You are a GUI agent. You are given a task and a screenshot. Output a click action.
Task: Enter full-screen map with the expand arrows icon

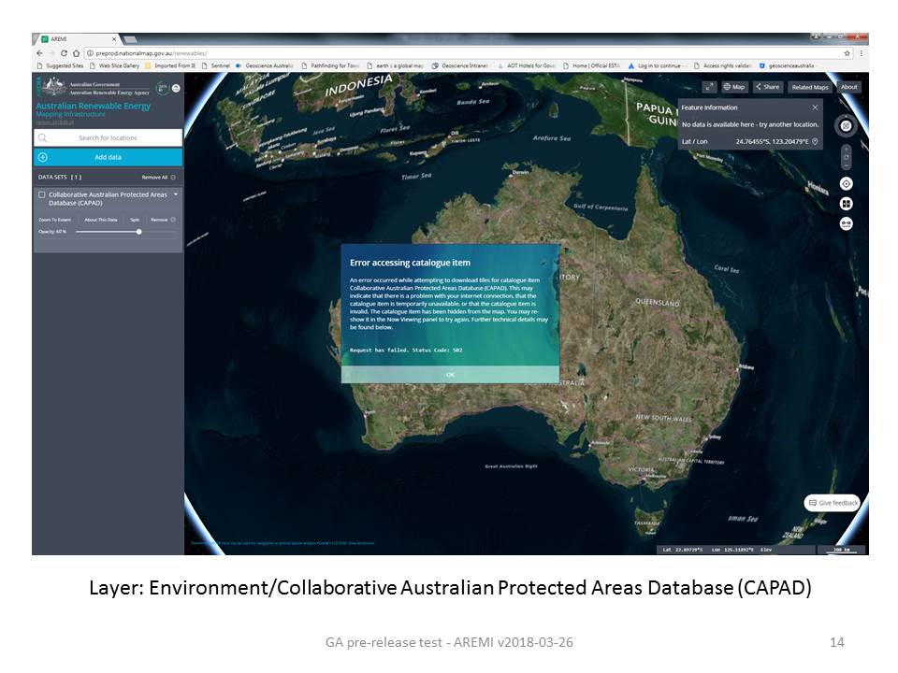(x=709, y=87)
